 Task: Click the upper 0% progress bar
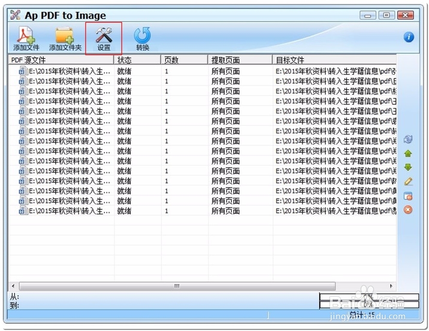[369, 297]
